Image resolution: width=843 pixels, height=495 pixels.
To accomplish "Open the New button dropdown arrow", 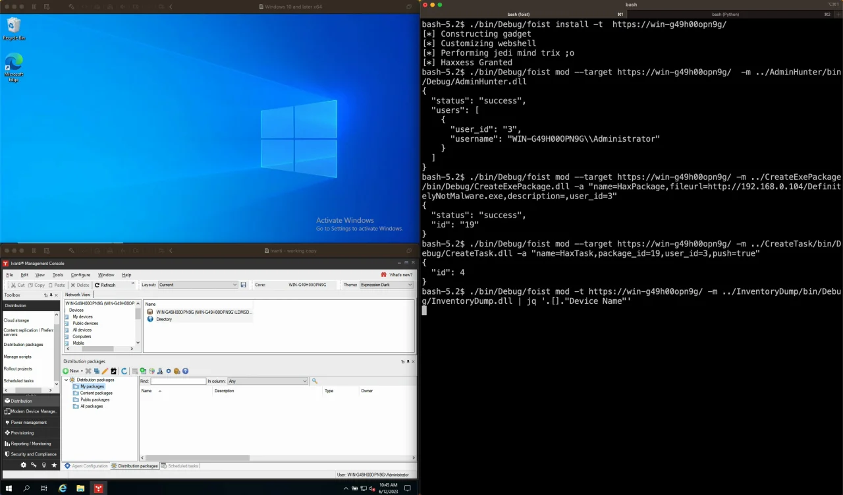I will pyautogui.click(x=82, y=371).
